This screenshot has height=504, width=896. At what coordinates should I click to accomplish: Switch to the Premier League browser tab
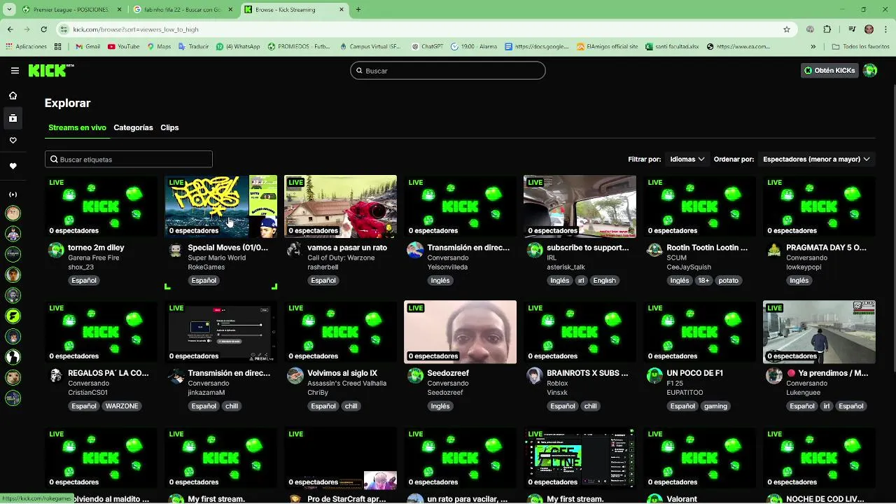click(x=70, y=10)
